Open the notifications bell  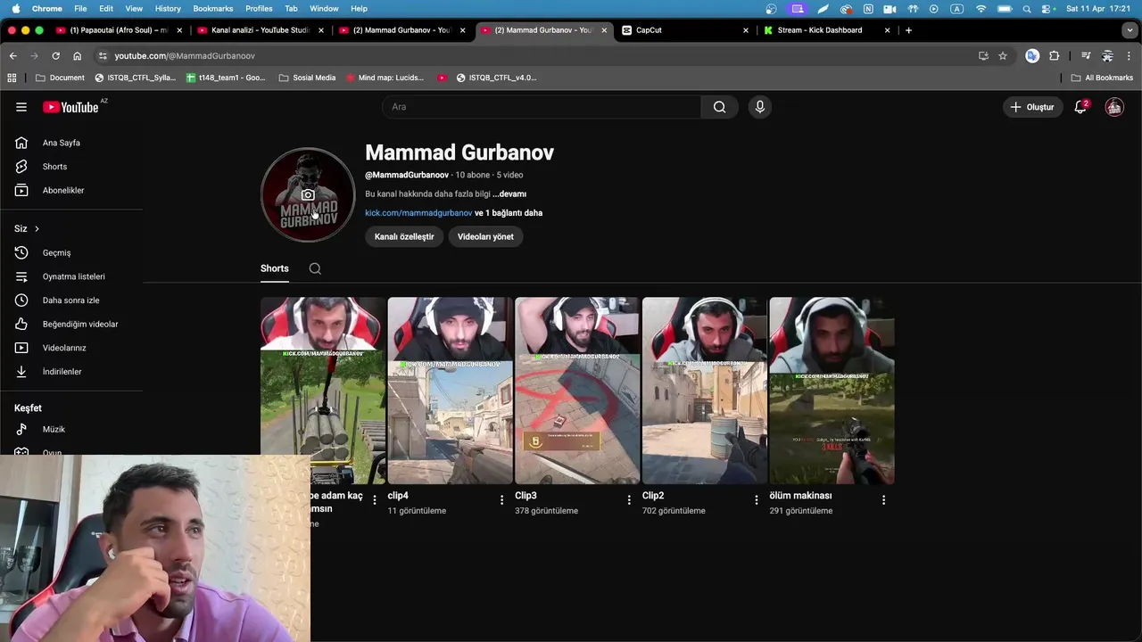(x=1080, y=107)
